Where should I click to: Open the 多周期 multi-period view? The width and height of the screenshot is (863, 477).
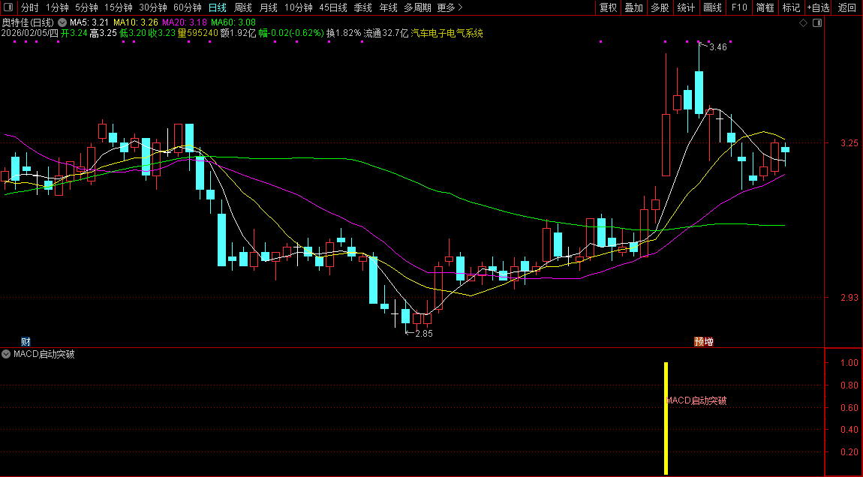417,7
